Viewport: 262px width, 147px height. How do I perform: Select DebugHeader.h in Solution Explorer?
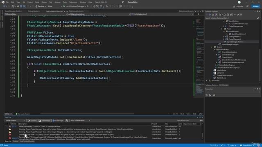[235, 36]
